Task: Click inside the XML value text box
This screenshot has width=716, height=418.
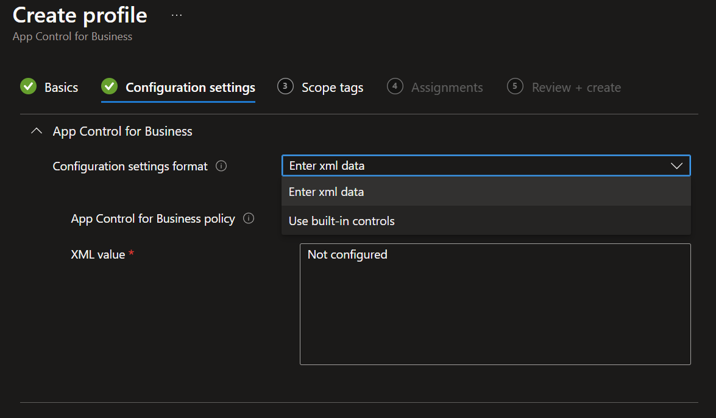Action: (x=495, y=304)
